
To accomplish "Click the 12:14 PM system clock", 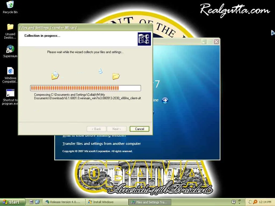I will coord(265,202).
